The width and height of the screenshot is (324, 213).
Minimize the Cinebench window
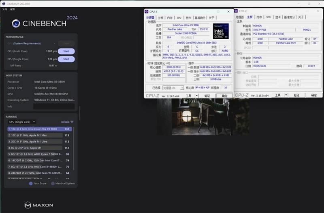click(298, 4)
